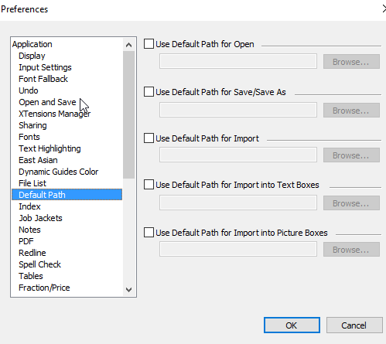Tick Use Default Path for Save/Save As
Screen dimensions: 386x344
(x=149, y=92)
